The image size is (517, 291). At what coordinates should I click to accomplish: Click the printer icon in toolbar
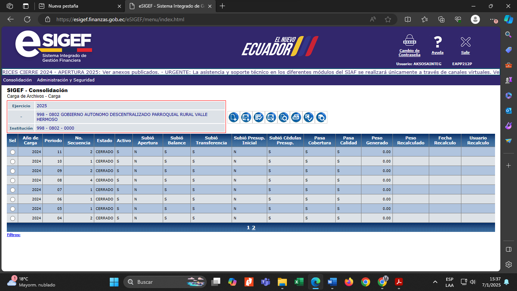point(296,117)
